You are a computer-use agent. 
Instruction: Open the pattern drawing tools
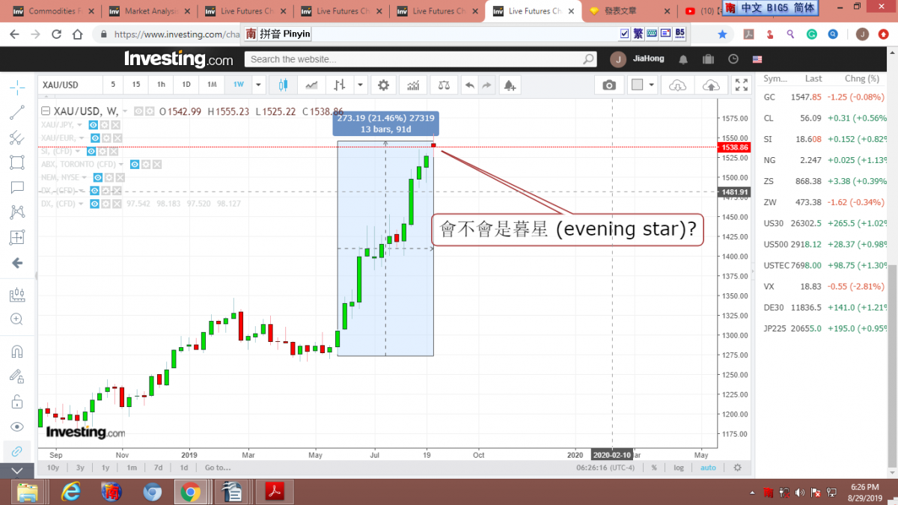click(17, 212)
